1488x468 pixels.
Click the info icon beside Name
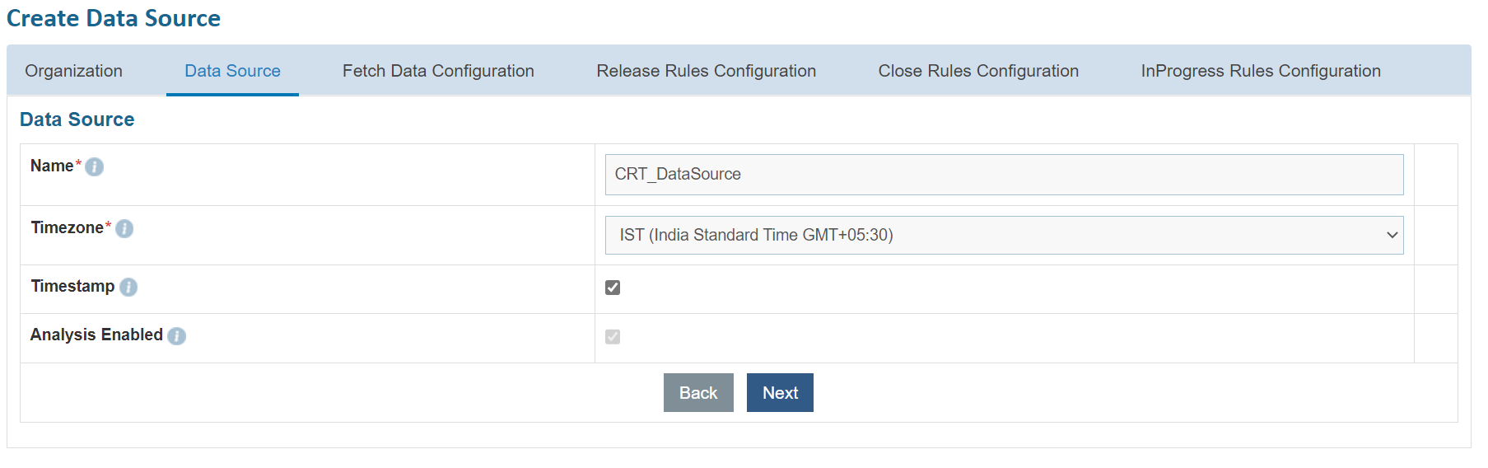click(95, 167)
